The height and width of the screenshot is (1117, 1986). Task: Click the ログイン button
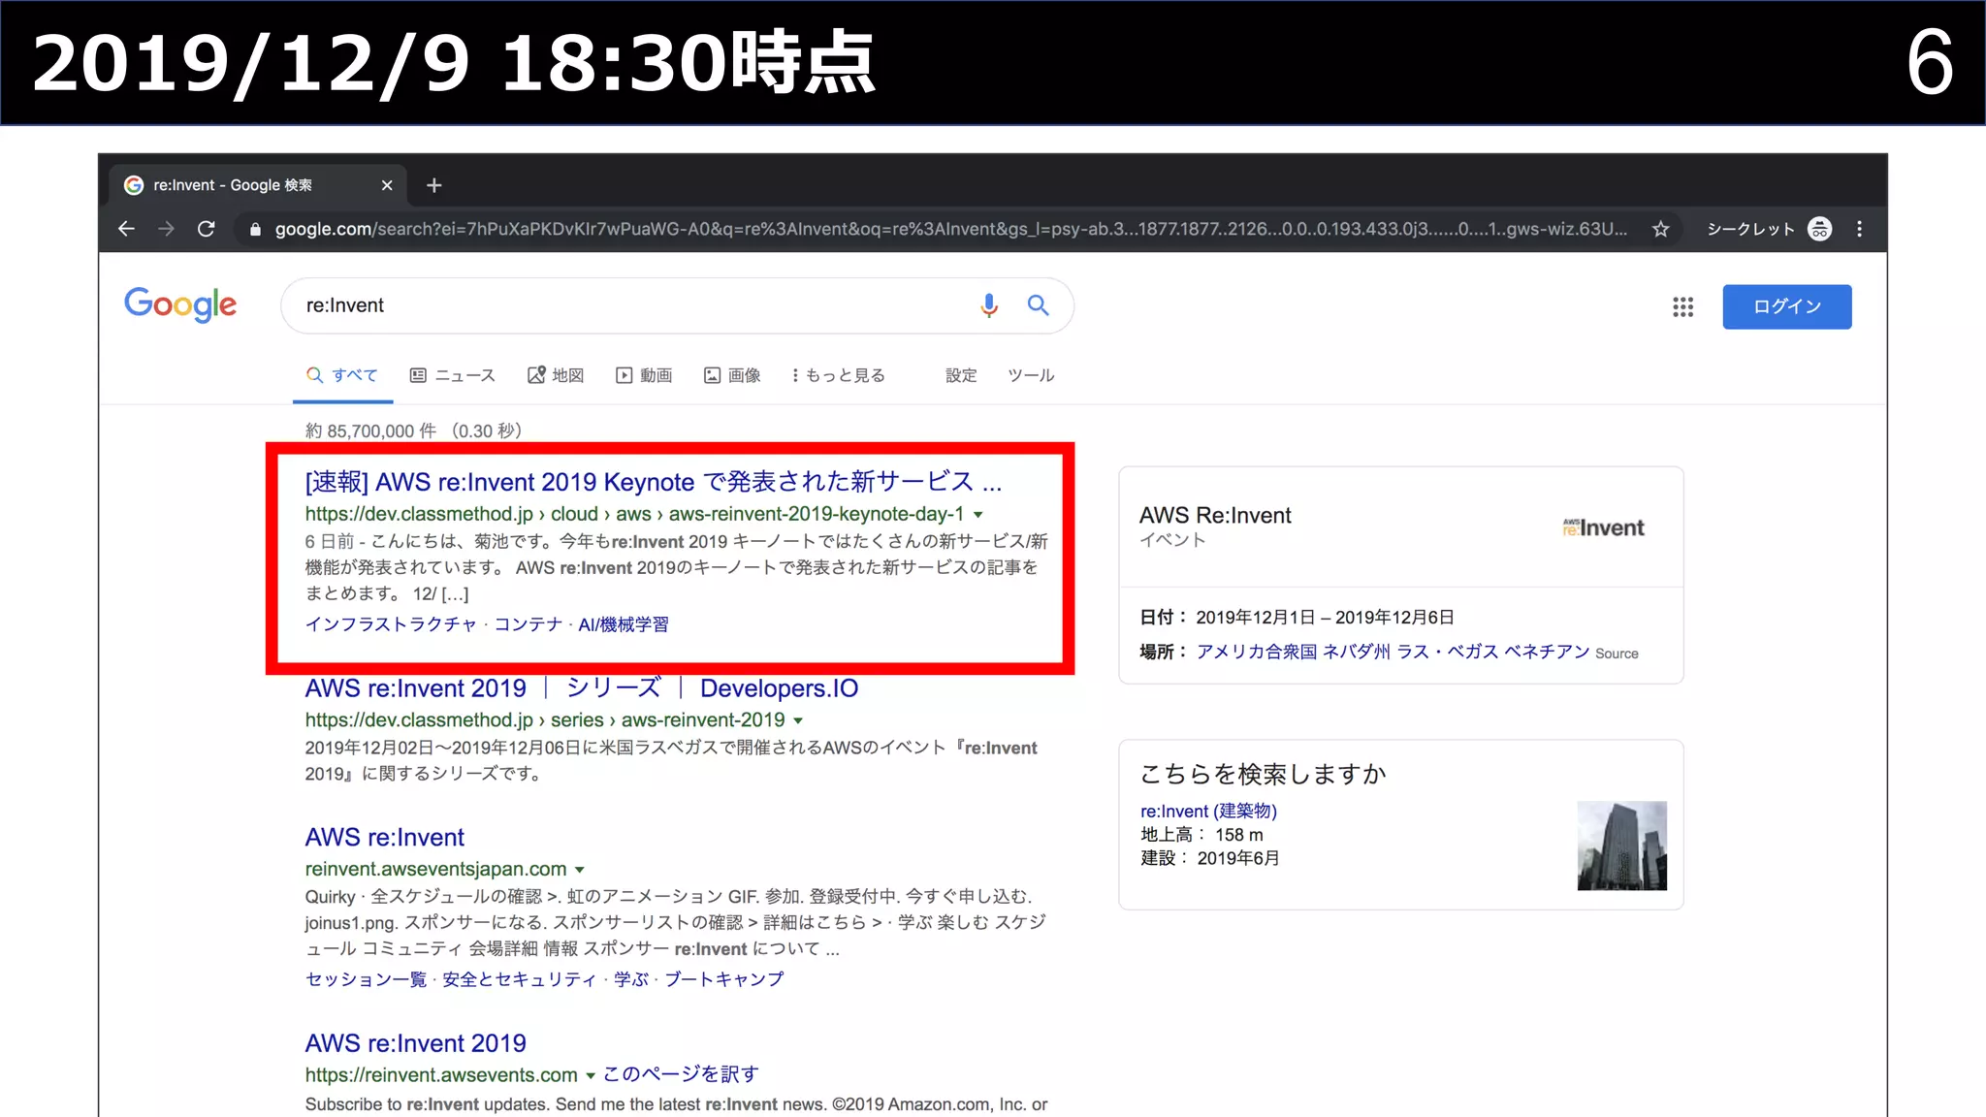point(1786,306)
